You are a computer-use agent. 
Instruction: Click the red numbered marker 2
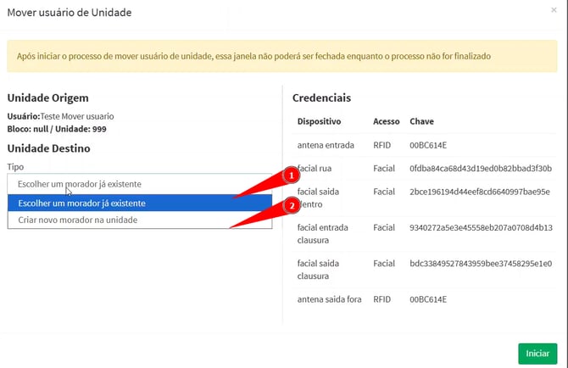pos(292,205)
